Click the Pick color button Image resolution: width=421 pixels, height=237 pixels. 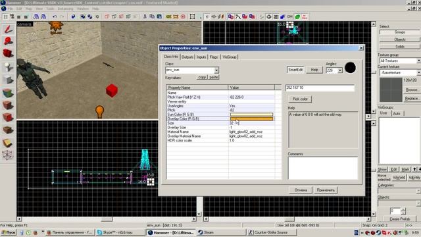tap(300, 99)
